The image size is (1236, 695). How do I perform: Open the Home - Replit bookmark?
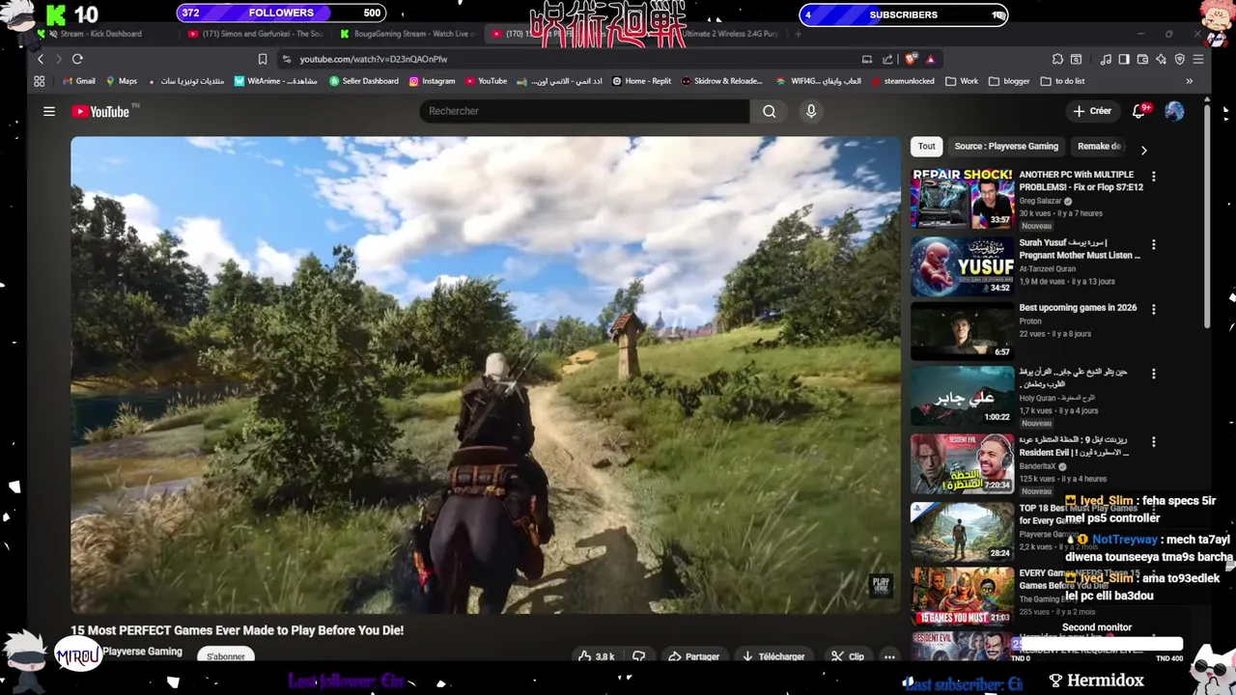[641, 81]
